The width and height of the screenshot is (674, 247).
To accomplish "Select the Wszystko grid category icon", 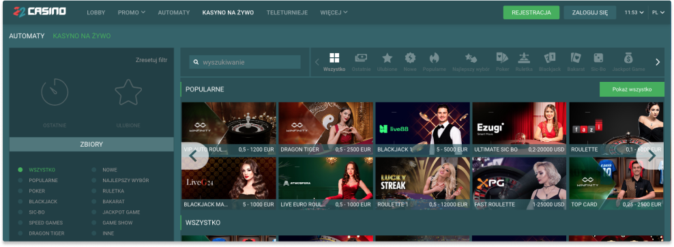I will click(334, 58).
